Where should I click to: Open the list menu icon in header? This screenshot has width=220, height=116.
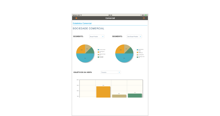click(x=144, y=18)
